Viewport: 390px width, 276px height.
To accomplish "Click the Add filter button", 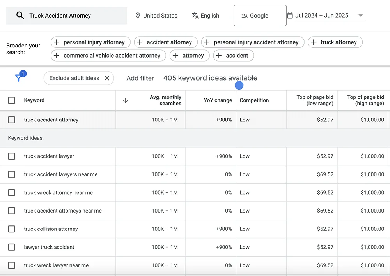I will 140,78.
